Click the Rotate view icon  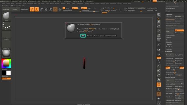pyautogui.click(x=159, y=80)
